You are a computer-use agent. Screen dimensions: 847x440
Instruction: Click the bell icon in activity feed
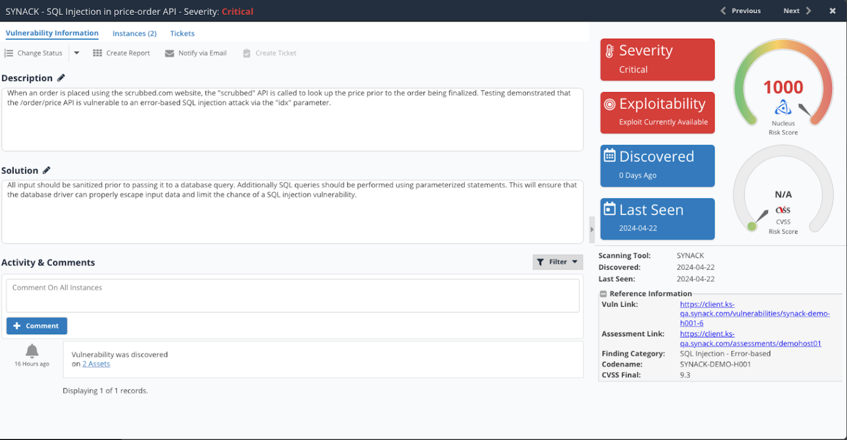(31, 351)
